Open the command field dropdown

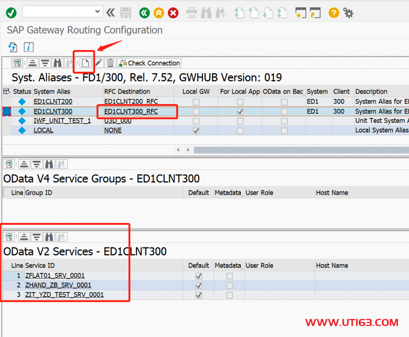tap(97, 12)
